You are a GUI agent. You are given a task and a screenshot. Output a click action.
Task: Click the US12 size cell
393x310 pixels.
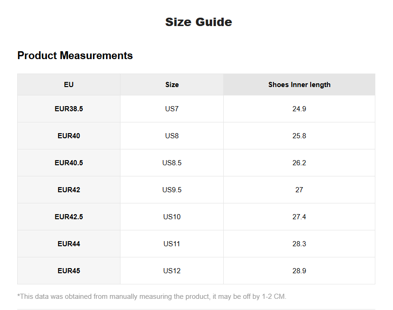[172, 271]
